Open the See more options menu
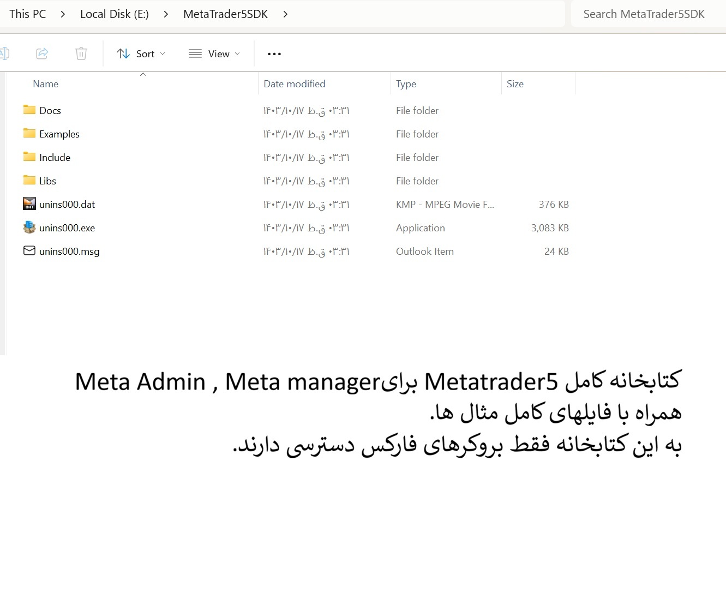The height and width of the screenshot is (610, 726). coord(274,54)
